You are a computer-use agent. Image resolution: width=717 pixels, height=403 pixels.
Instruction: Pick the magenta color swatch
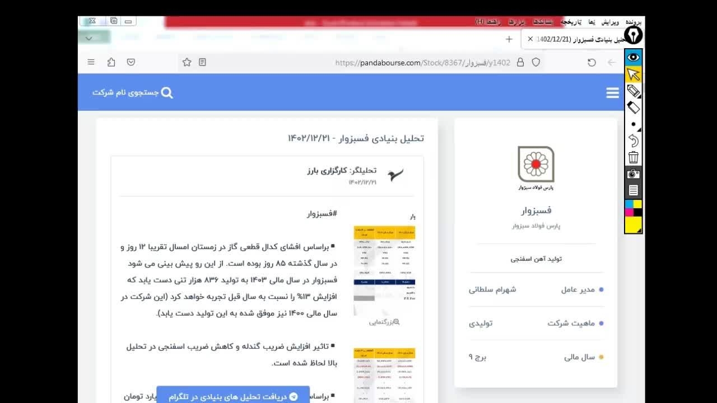[x=629, y=212]
